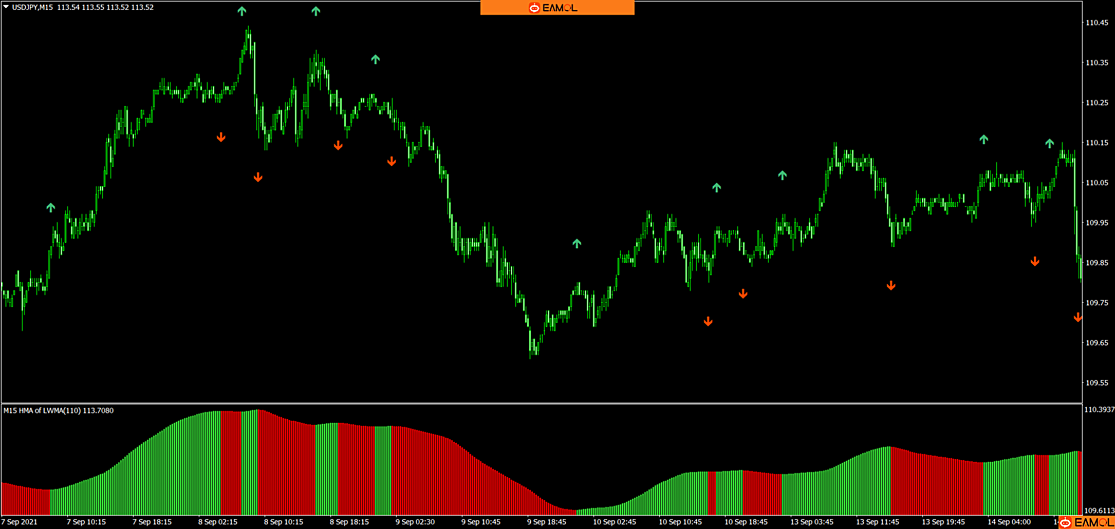Click the orange down arrow at the chart's right edge
Image resolution: width=1115 pixels, height=529 pixels.
point(1077,318)
